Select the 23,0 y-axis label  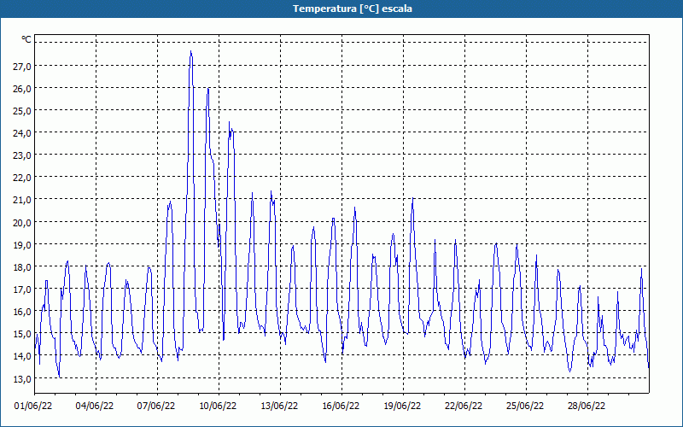[x=22, y=155]
